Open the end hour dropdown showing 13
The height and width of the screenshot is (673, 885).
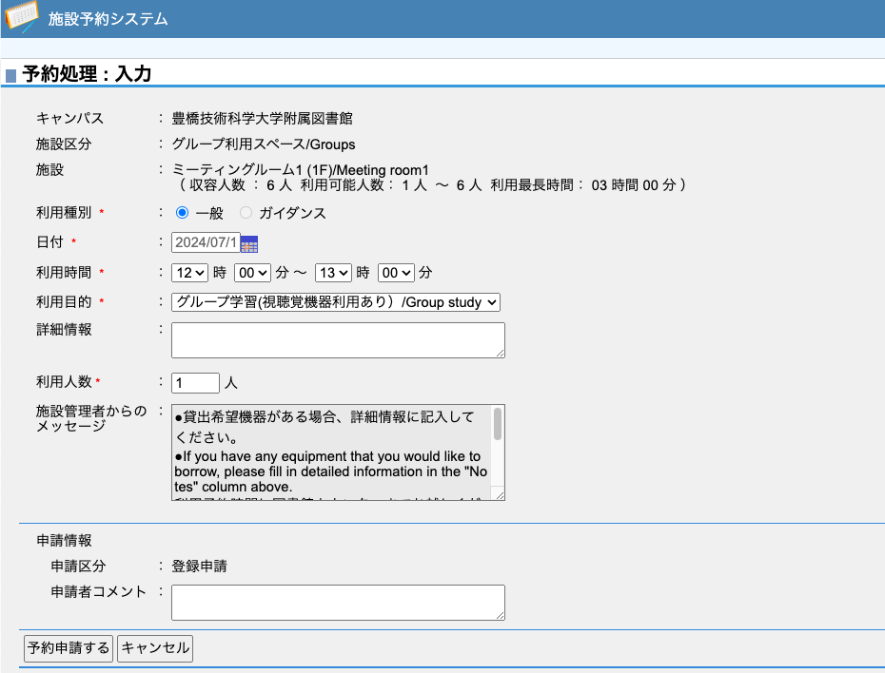coord(333,273)
